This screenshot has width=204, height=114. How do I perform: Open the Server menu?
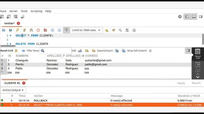[x=13, y=11]
